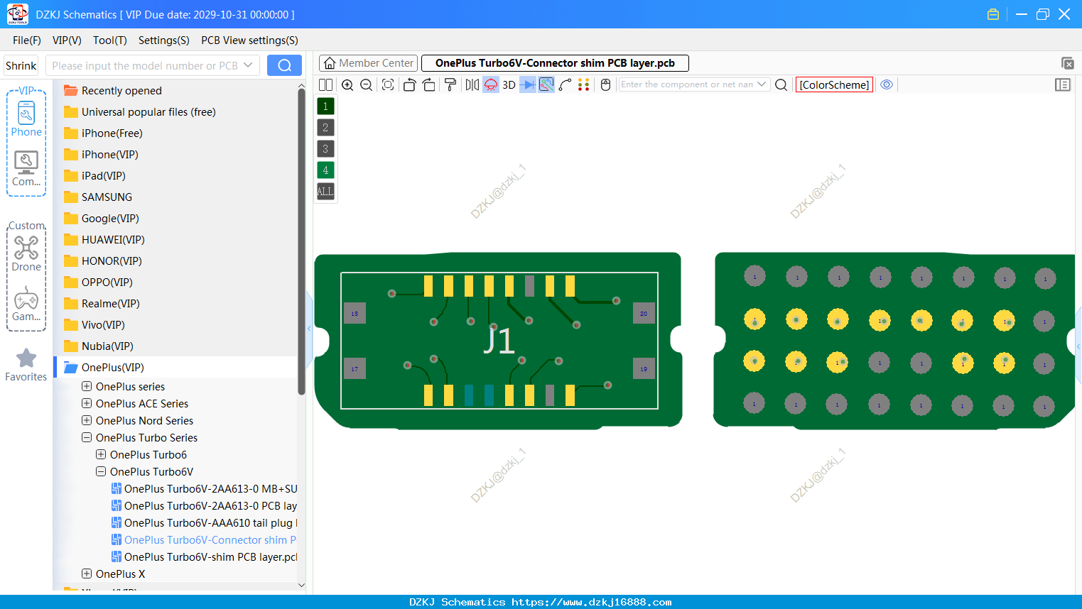Click the J1 connector label on PCB
1082x609 pixels.
pyautogui.click(x=499, y=341)
